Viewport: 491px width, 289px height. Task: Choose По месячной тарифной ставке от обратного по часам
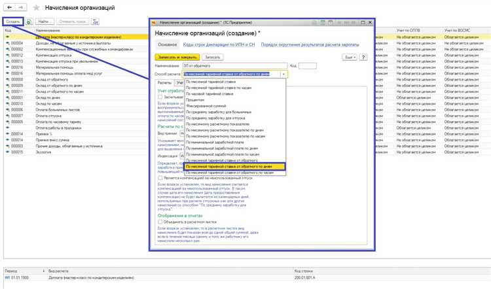235,173
